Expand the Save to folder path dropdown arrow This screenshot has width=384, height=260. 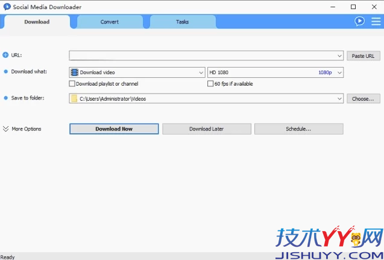tap(339, 99)
